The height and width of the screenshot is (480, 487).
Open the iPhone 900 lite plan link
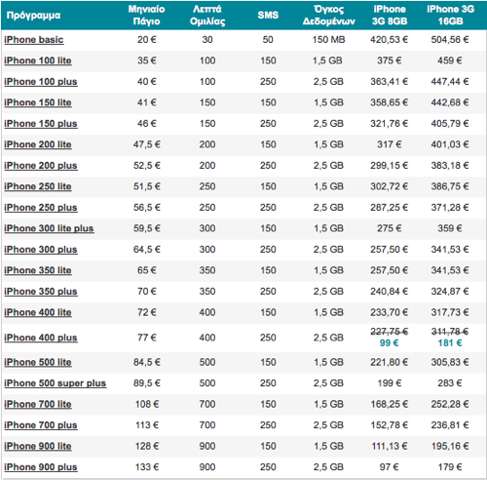[x=38, y=446]
